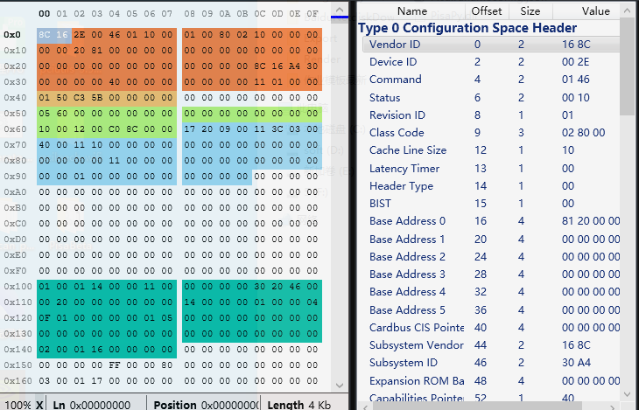This screenshot has height=410, width=639.
Task: Click the Offset column header
Action: point(487,11)
